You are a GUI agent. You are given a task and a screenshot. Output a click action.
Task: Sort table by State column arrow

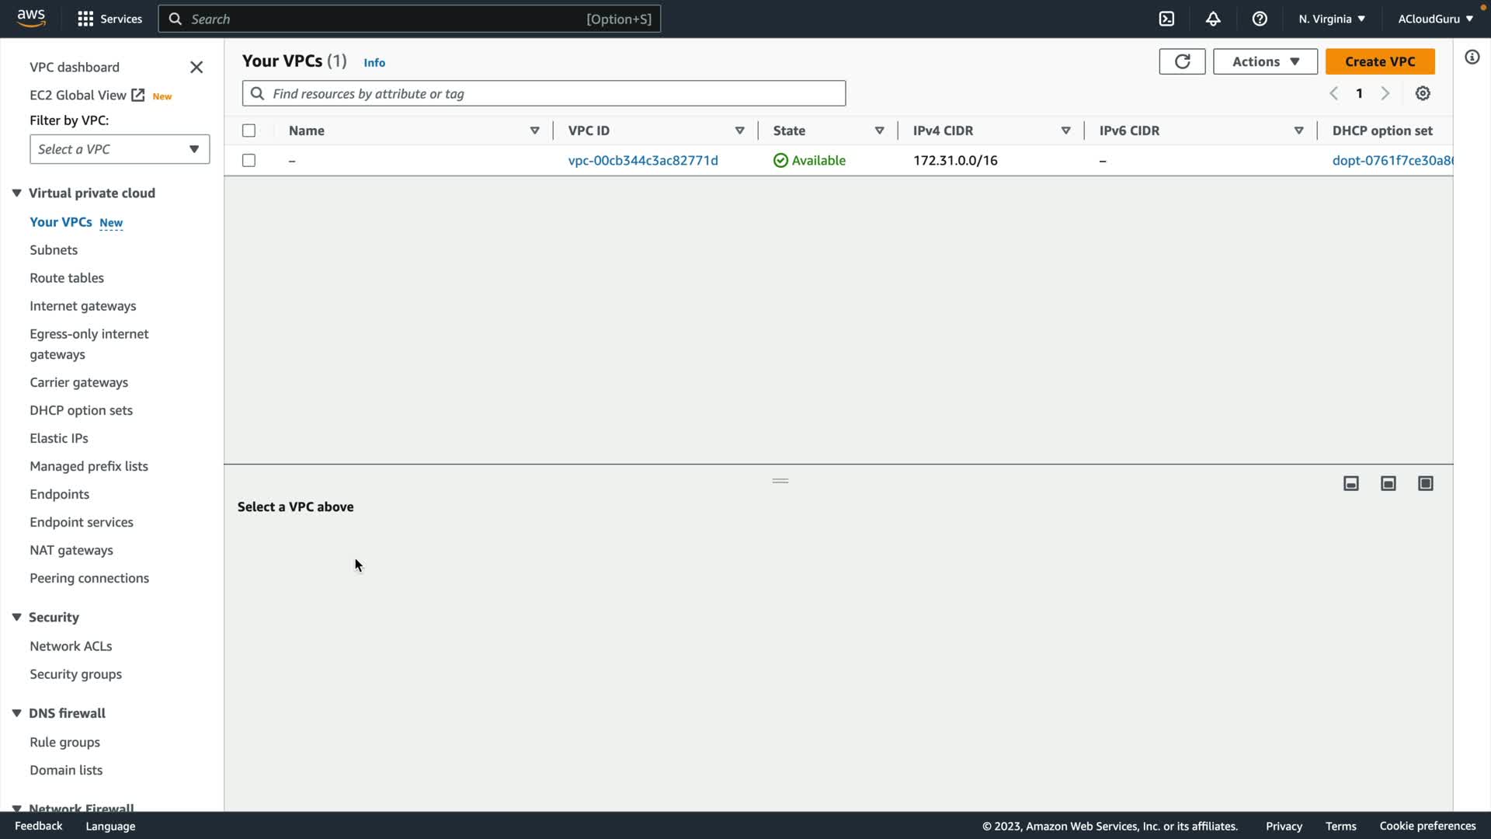point(879,131)
